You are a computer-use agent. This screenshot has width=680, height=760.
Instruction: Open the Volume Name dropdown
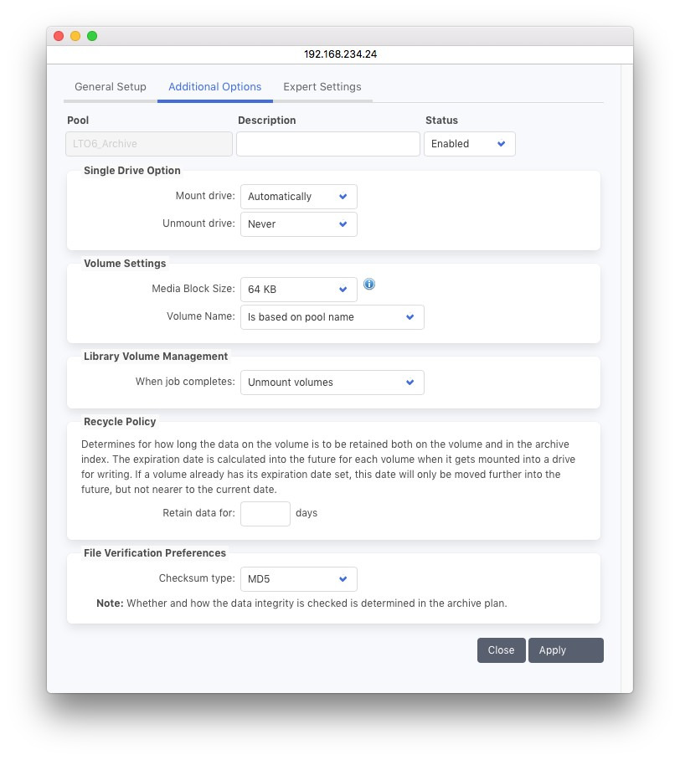(332, 317)
